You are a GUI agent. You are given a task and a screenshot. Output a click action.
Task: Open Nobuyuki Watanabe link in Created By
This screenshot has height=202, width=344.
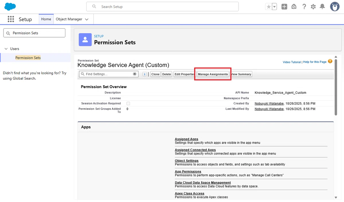(269, 104)
